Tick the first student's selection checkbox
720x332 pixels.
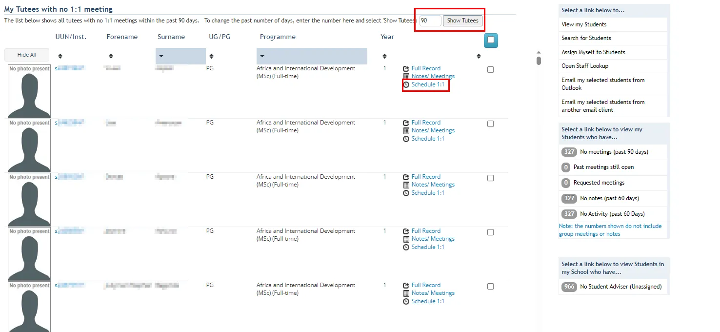[490, 69]
